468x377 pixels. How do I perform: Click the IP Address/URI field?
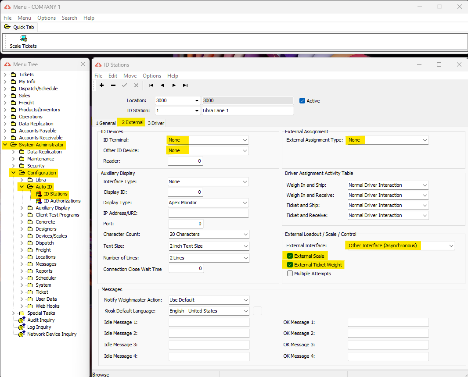[209, 213]
